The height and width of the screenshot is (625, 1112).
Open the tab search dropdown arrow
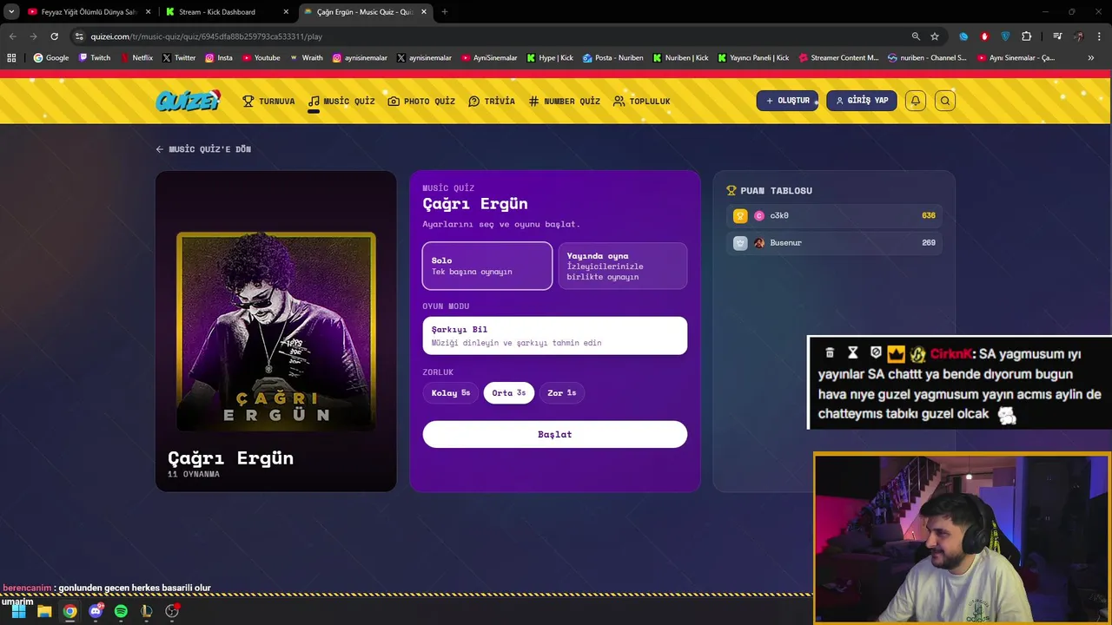[x=11, y=12]
